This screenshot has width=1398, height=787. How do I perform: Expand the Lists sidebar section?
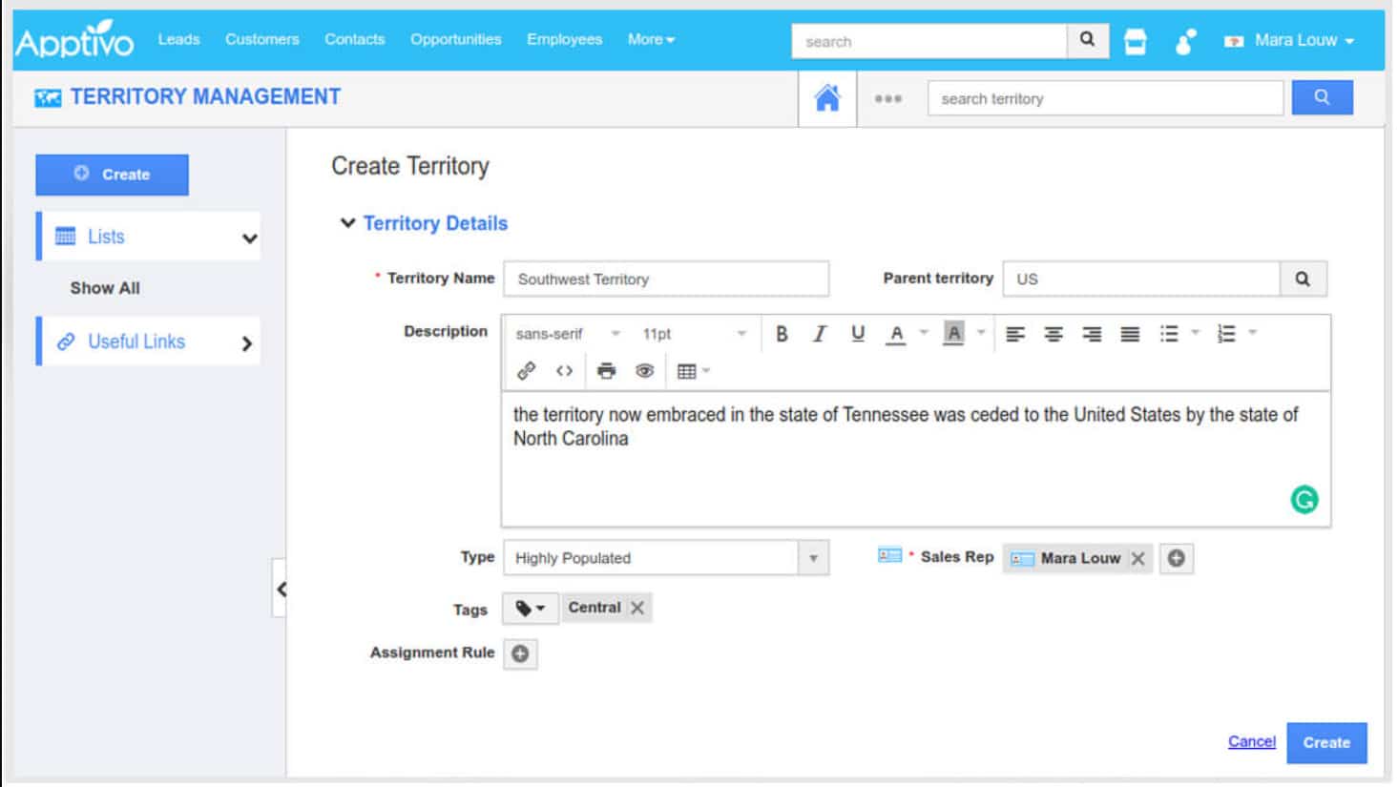(249, 238)
